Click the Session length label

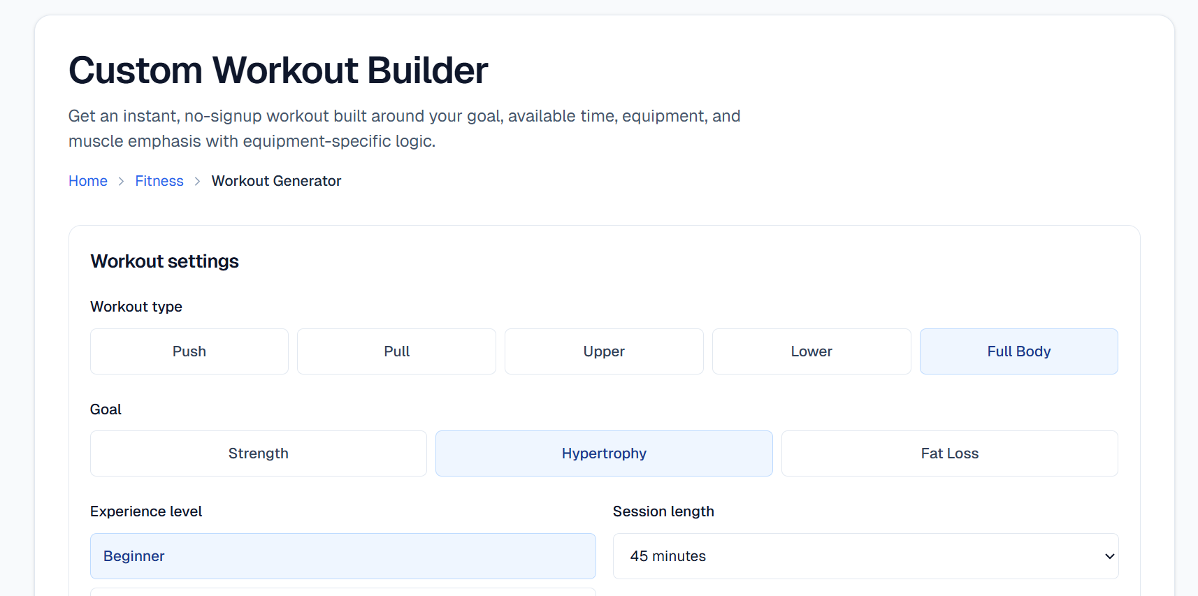663,511
